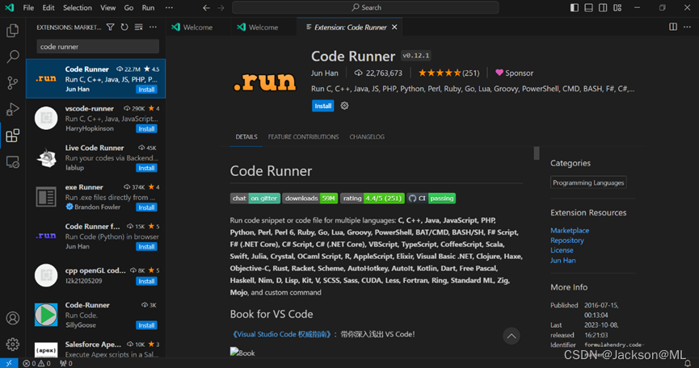Click the details page scrollbar thumb
Image resolution: width=699 pixels, height=368 pixels.
pos(537,153)
